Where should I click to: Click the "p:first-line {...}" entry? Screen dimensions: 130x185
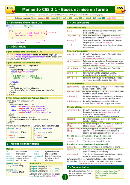click(x=73, y=96)
